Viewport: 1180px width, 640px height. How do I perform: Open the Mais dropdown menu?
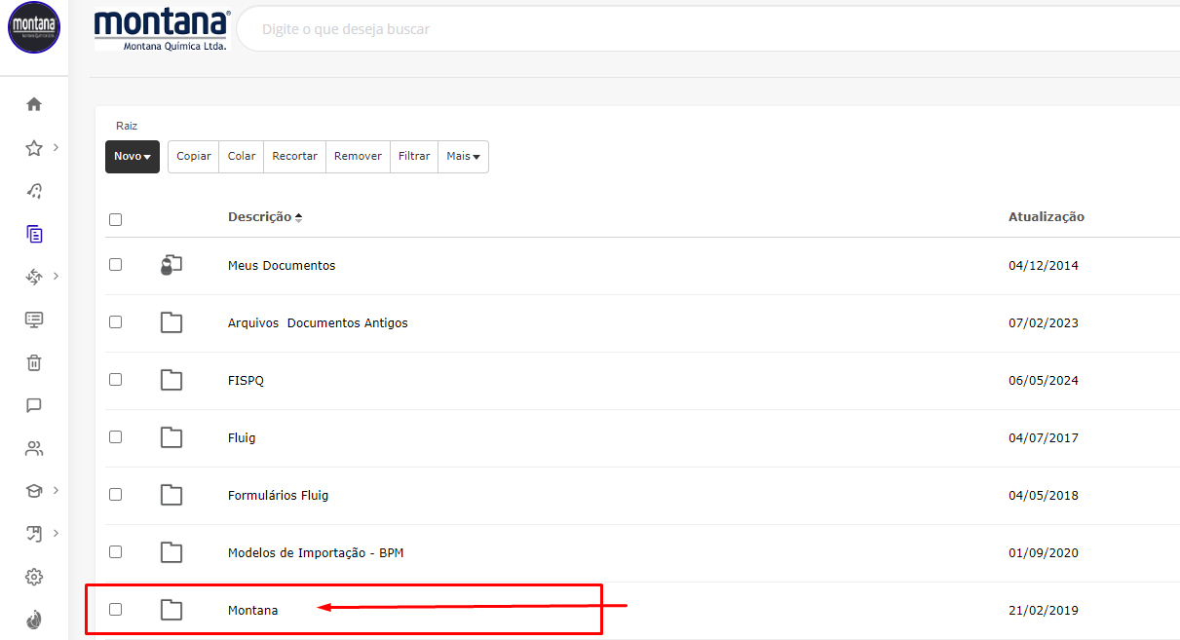463,157
